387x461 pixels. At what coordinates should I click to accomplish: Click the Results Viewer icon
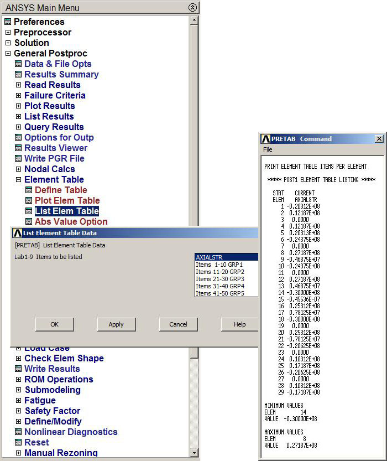point(18,148)
